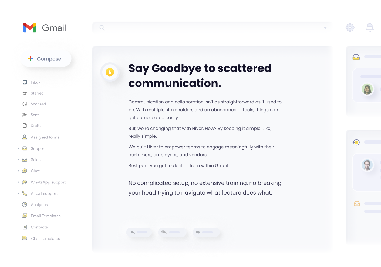Screen dimensions: 381x267
Task: Expand the Support shared mailbox chevron
Action: (18, 148)
